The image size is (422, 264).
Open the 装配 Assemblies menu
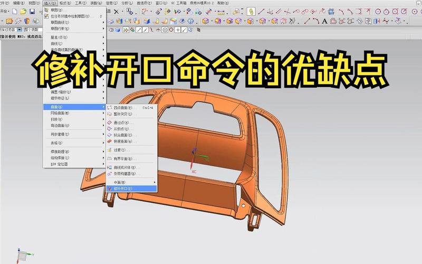point(96,3)
